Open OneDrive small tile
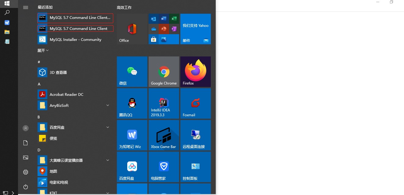The width and height of the screenshot is (404, 195). click(x=153, y=29)
